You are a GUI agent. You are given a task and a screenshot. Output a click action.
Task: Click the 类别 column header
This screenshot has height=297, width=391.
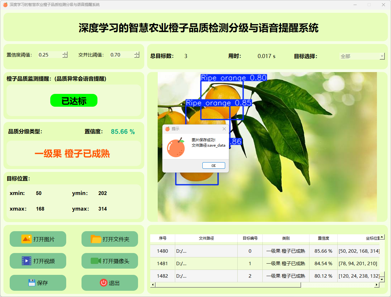tap(286, 238)
